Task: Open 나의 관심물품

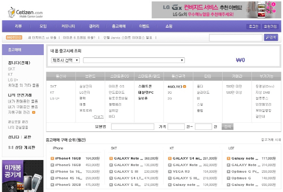Action: coord(18,128)
